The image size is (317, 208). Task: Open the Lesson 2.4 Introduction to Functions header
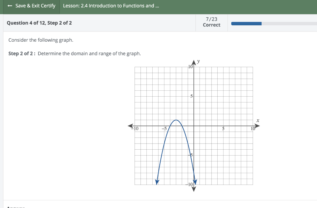[x=111, y=6]
